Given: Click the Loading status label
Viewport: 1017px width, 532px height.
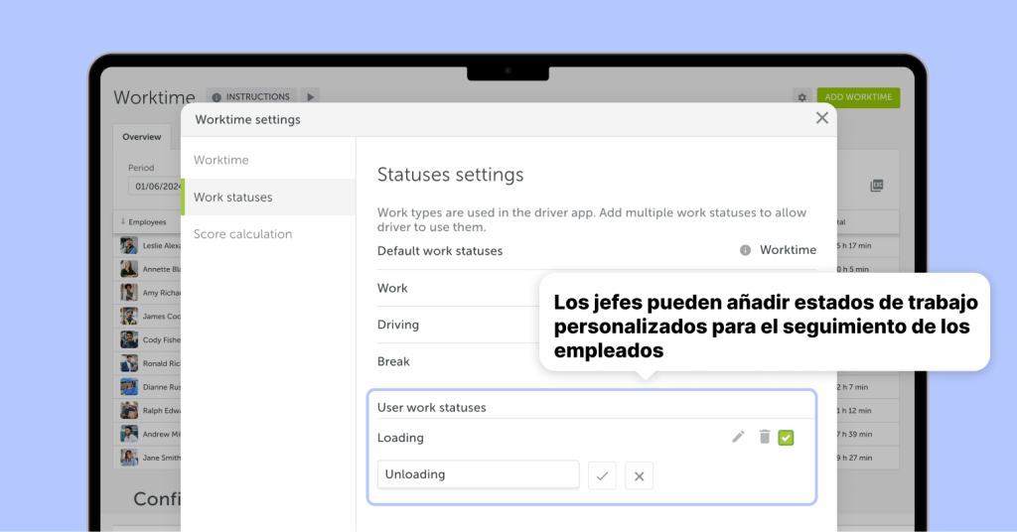Looking at the screenshot, I should pyautogui.click(x=400, y=438).
